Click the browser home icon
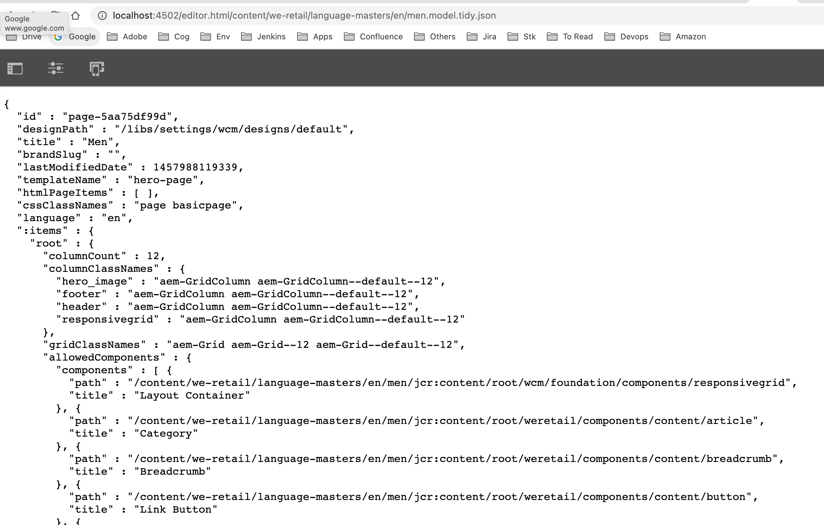 click(x=76, y=16)
